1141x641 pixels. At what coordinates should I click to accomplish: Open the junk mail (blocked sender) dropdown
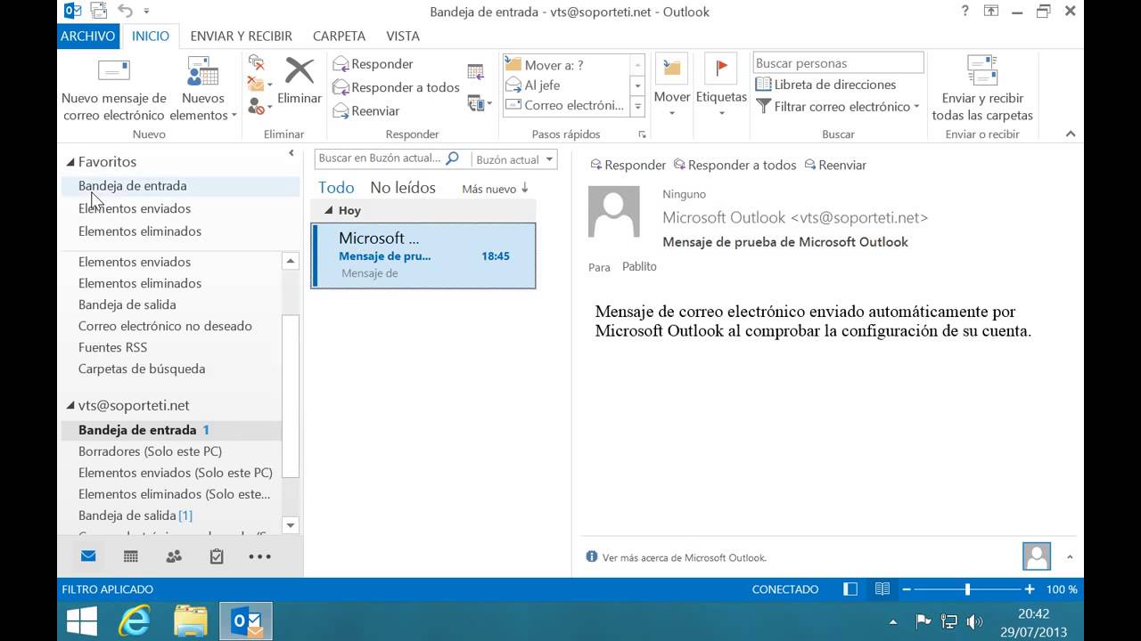click(x=259, y=107)
